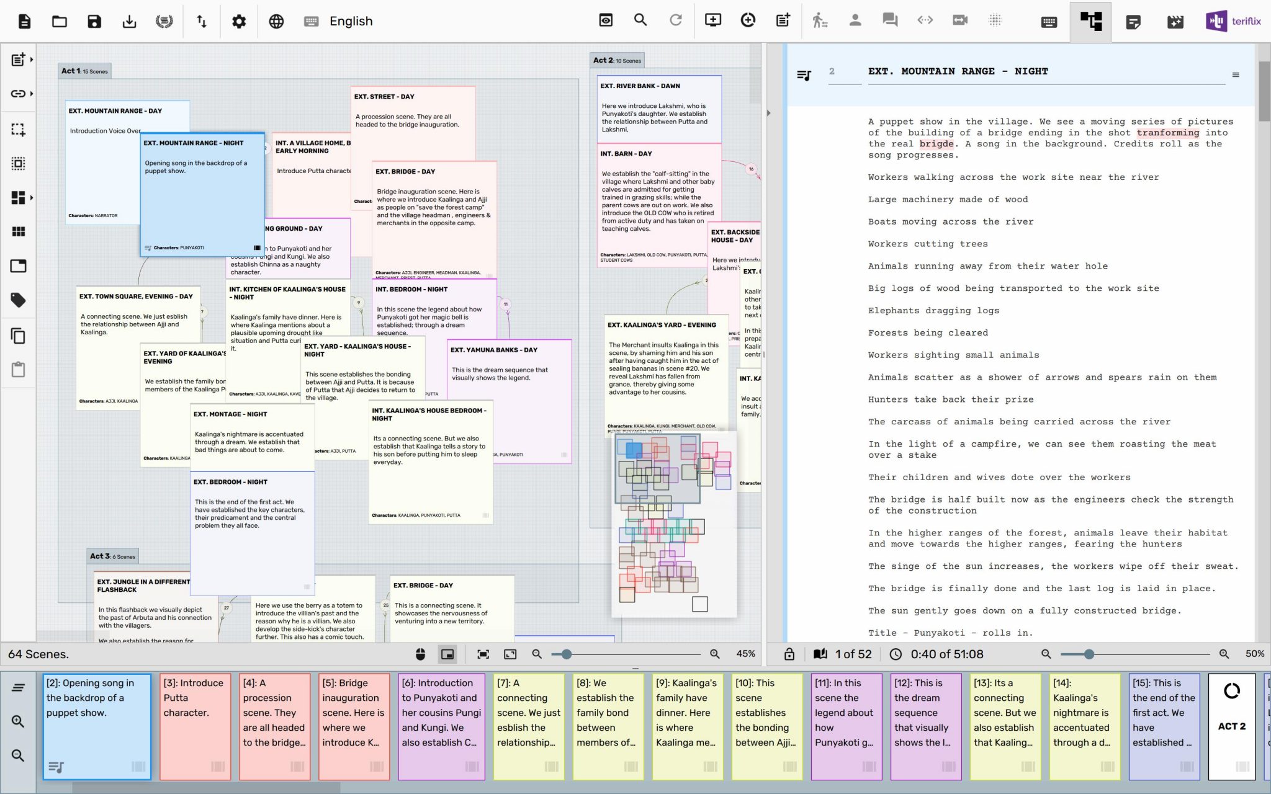The height and width of the screenshot is (794, 1271).
Task: Click the copy icon in left sidebar
Action: pyautogui.click(x=18, y=336)
